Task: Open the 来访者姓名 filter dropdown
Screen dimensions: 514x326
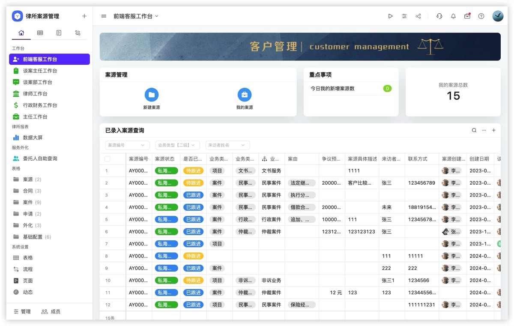Action: 227,145
